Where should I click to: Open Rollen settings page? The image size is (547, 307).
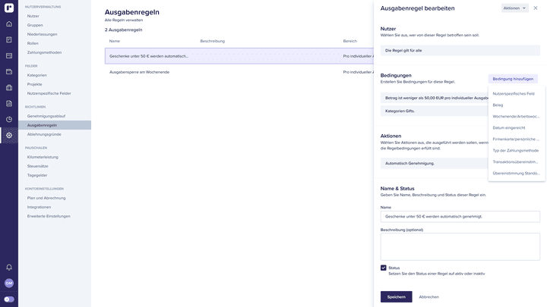[x=33, y=43]
